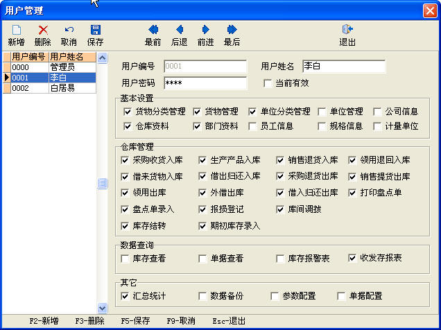
Task: Jump to last record with 最后
Action: [232, 30]
